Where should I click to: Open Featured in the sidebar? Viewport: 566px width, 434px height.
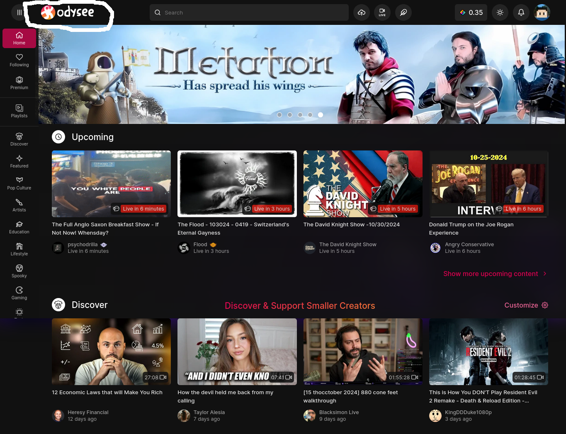[x=19, y=161]
